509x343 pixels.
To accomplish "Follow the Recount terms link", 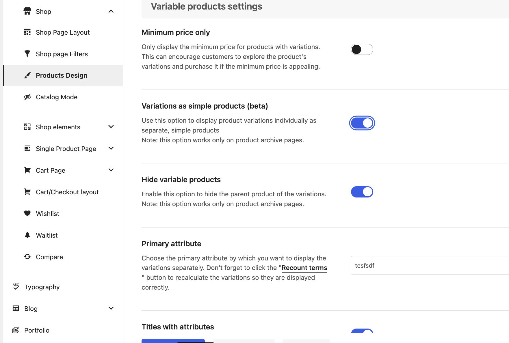I will [304, 268].
